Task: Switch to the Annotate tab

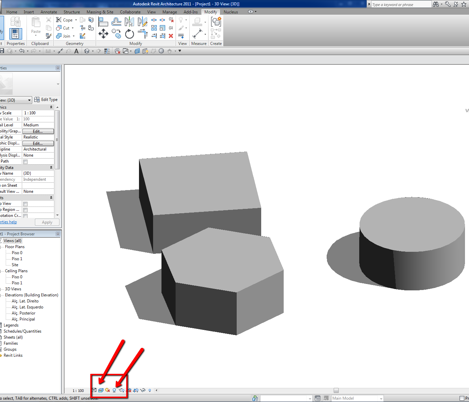Action: click(49, 12)
